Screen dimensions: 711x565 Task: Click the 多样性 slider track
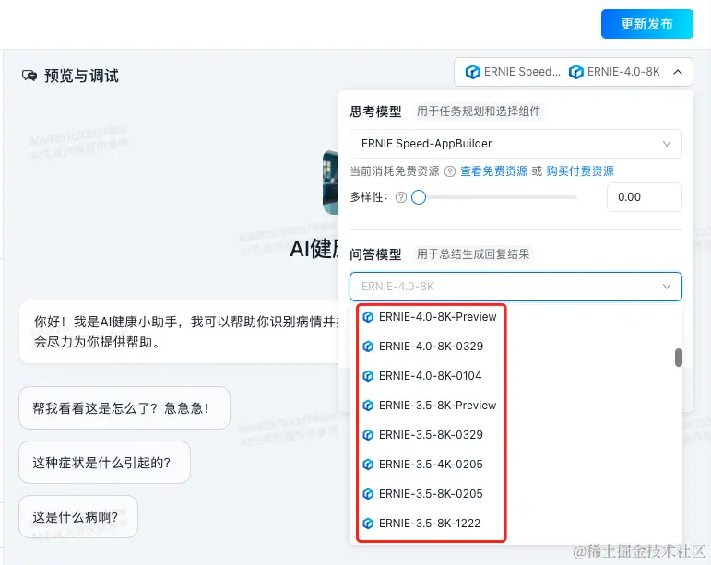coord(497,197)
